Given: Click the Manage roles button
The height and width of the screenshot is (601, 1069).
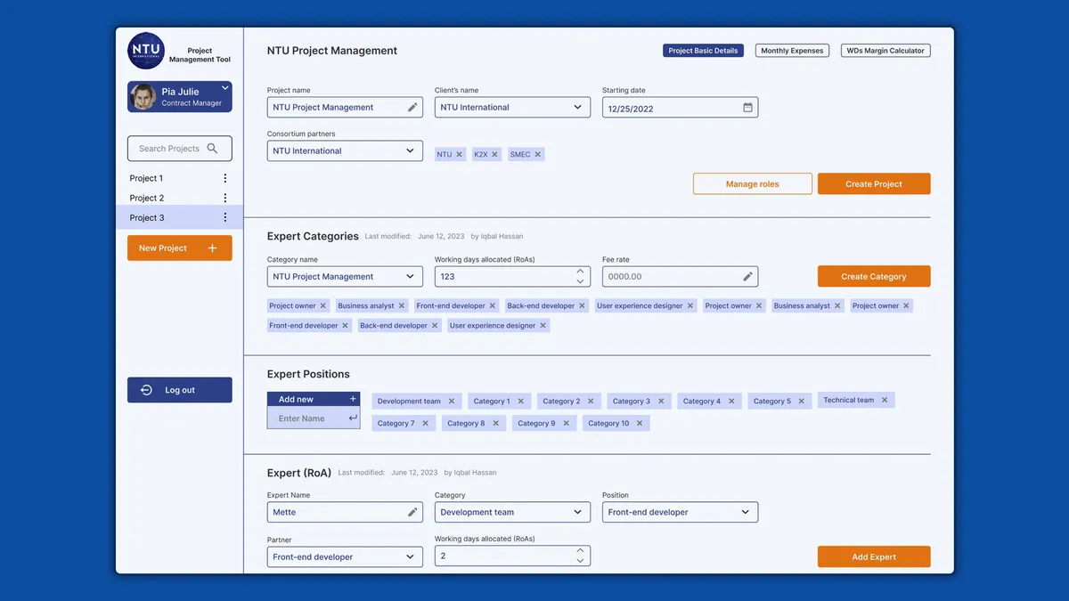Looking at the screenshot, I should point(753,183).
